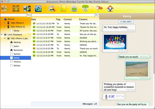This screenshot has width=155, height=109.
Task: Expand Ted's iPhone 5 device node
Action: (x=5, y=23)
